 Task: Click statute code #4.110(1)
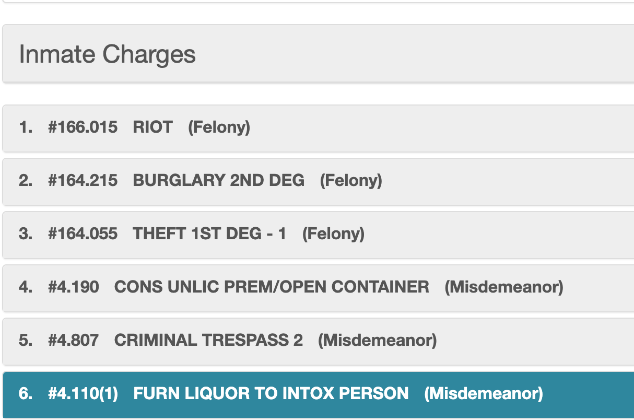coord(83,394)
